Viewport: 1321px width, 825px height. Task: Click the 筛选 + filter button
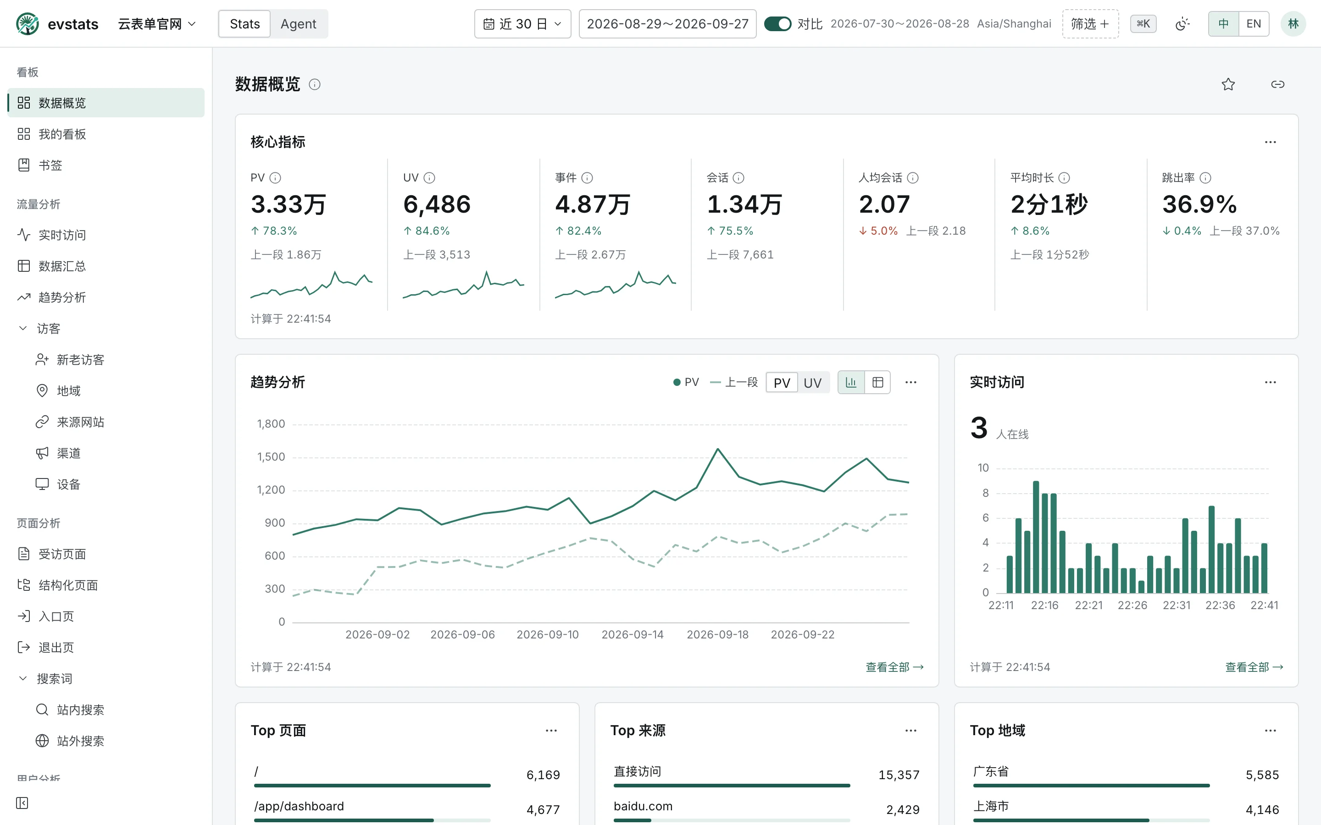pos(1090,24)
